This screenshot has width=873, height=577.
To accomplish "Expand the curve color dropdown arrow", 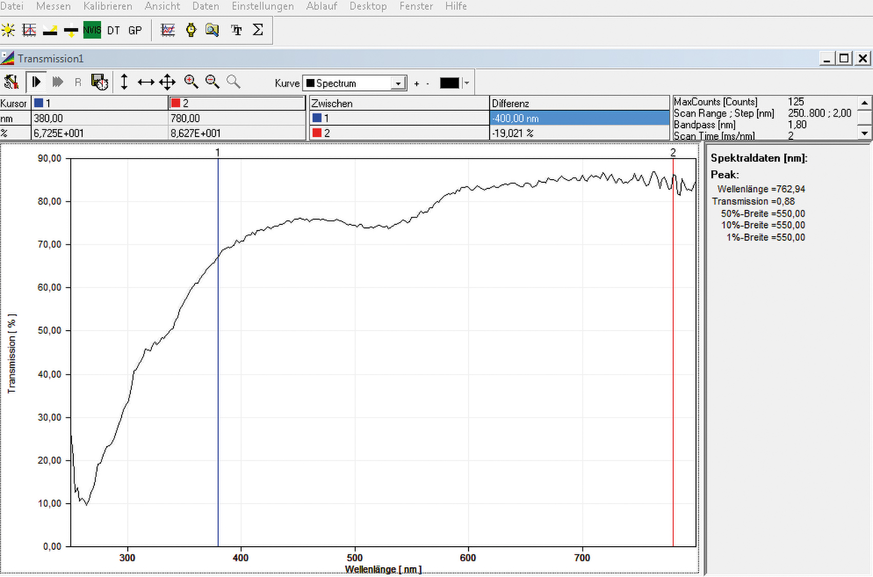I will [x=467, y=83].
